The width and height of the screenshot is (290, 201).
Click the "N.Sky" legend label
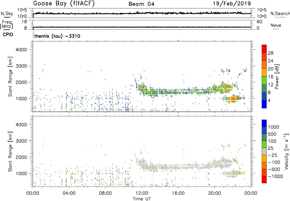(x=7, y=13)
